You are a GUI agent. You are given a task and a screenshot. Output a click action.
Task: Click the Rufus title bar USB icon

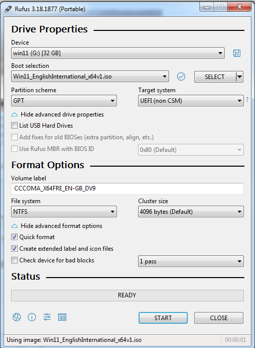point(8,9)
